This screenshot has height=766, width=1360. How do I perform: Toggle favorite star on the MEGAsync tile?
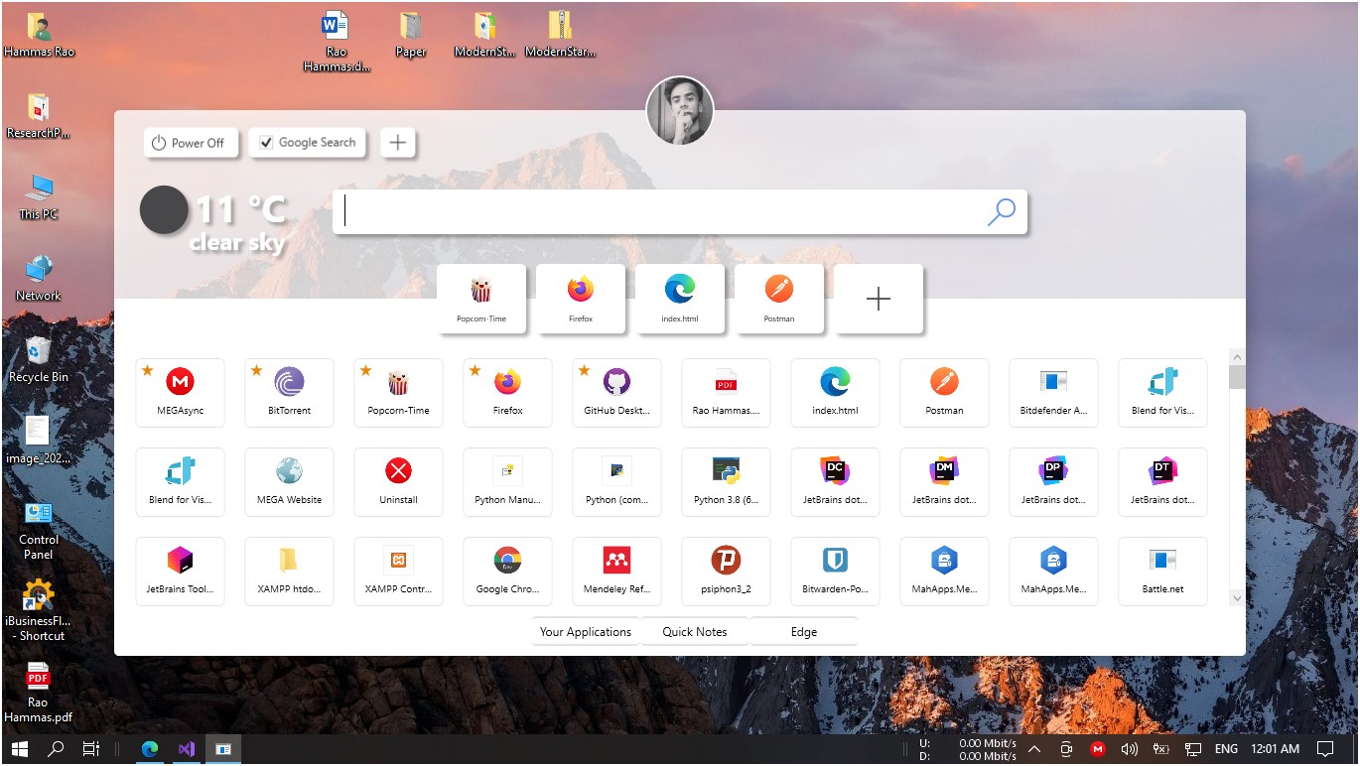(147, 370)
